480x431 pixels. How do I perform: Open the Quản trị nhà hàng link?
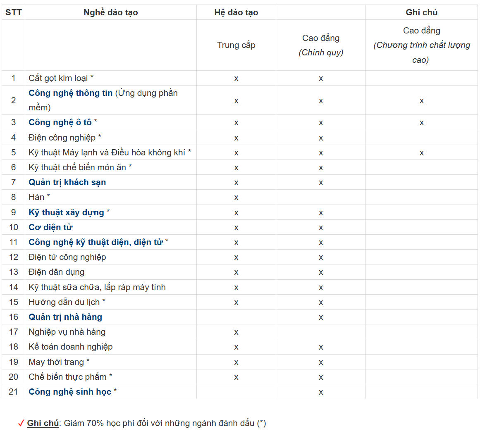click(65, 317)
